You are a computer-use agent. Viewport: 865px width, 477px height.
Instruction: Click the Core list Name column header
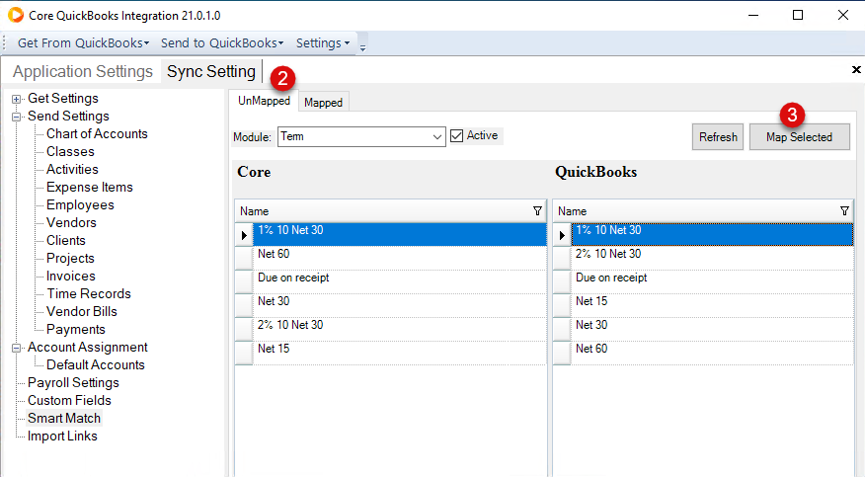click(x=390, y=211)
